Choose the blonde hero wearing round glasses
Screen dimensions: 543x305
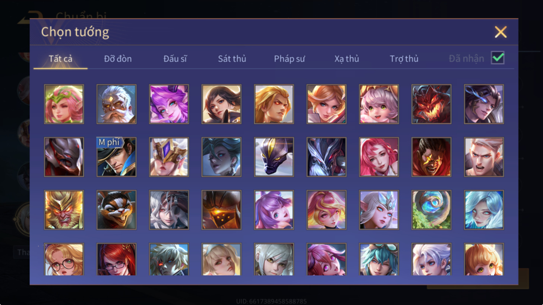[64, 259]
